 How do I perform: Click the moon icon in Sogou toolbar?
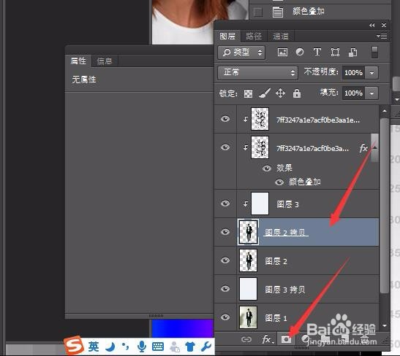click(110, 347)
